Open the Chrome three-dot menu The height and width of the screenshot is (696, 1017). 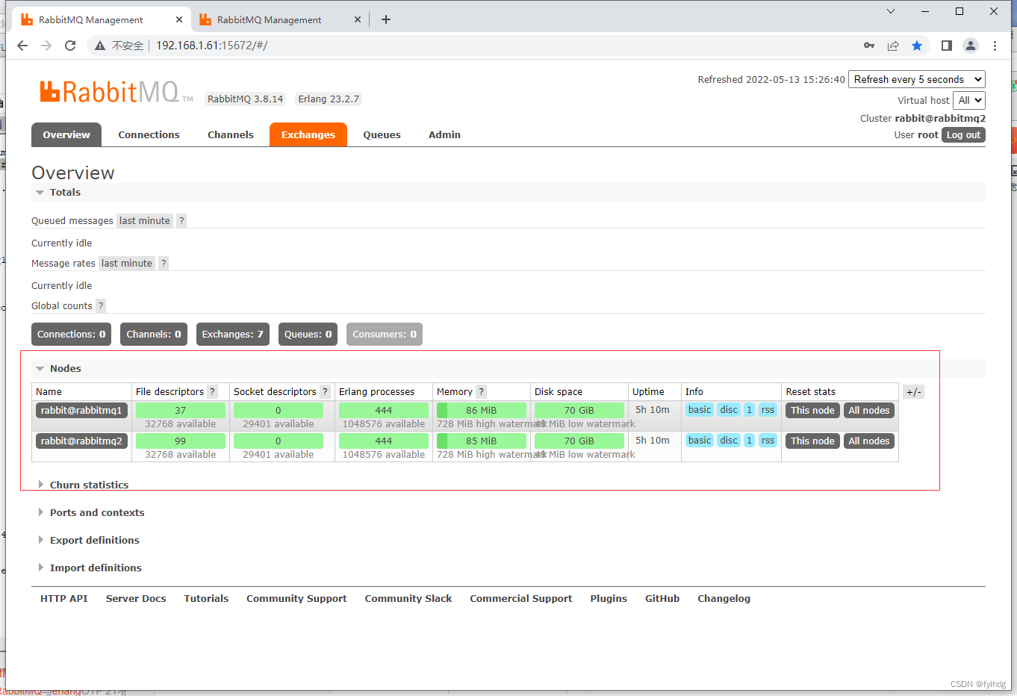(995, 46)
